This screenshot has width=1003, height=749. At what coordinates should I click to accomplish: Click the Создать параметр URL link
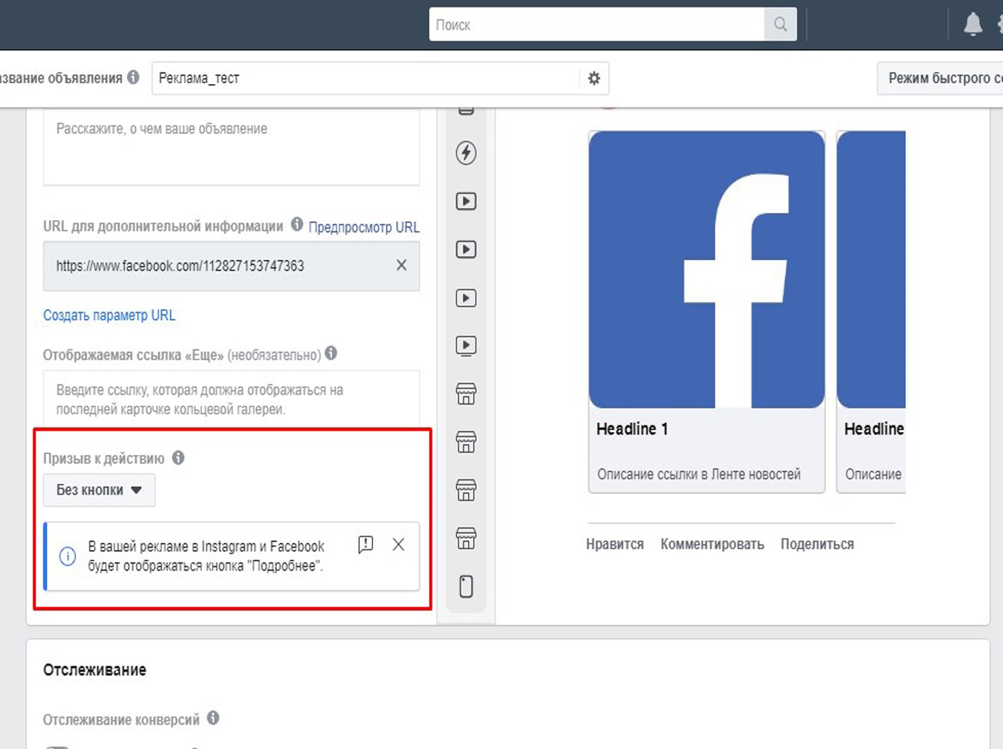(109, 315)
